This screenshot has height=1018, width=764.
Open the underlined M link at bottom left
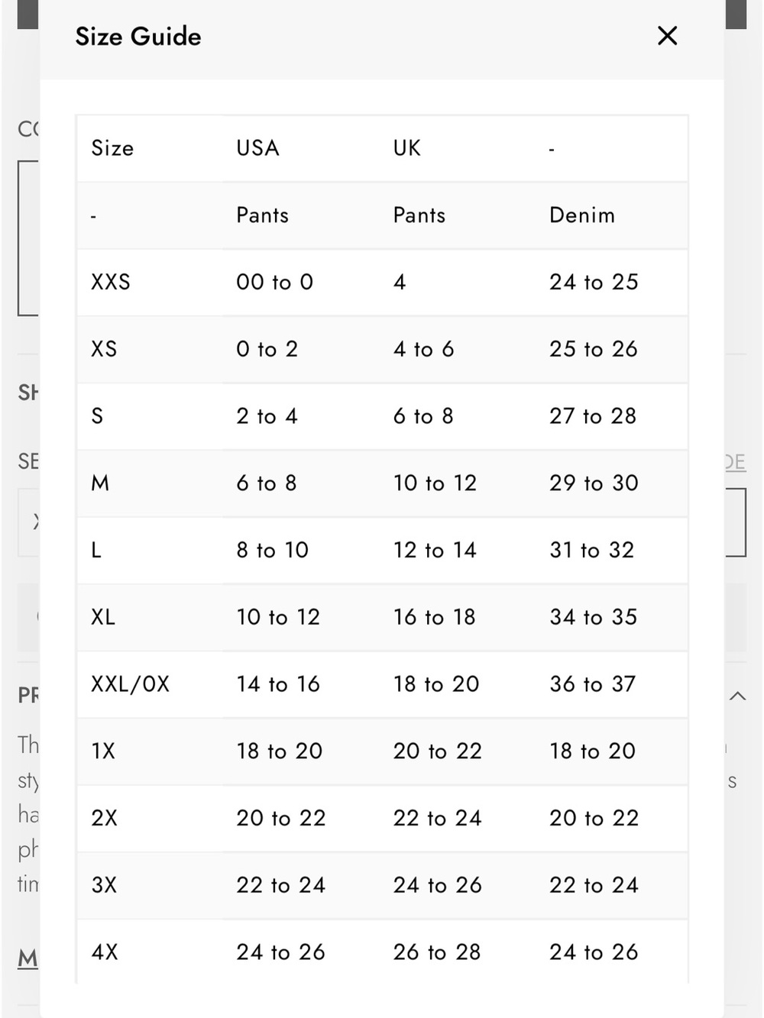[28, 958]
